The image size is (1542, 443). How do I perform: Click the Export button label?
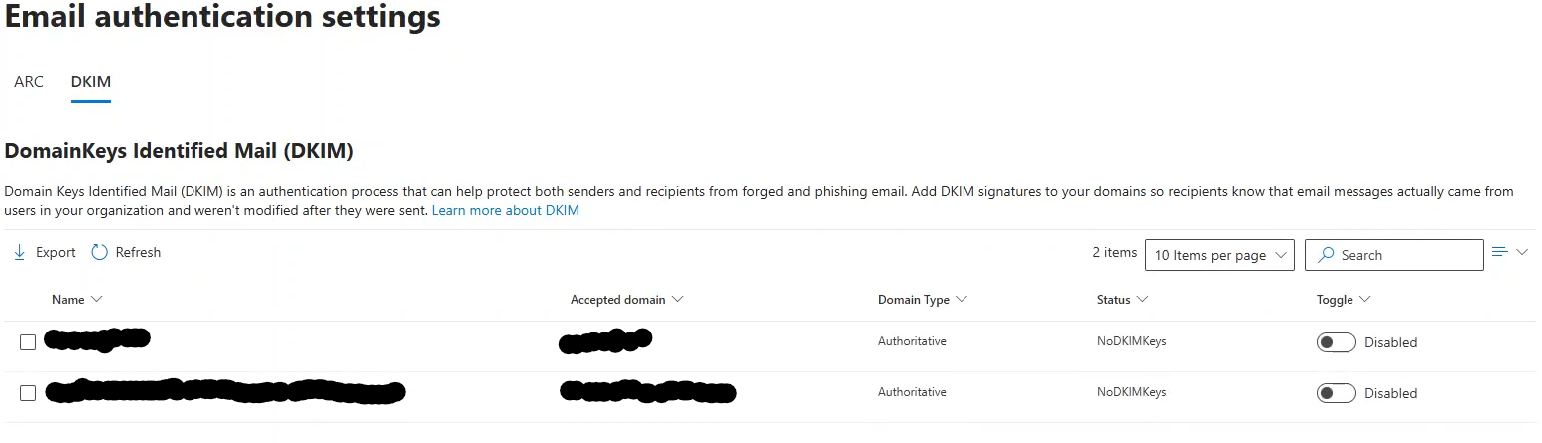(56, 253)
